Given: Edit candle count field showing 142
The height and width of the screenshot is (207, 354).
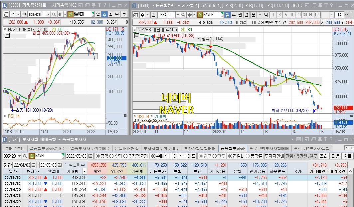Looking at the screenshot, I should pos(340,15).
